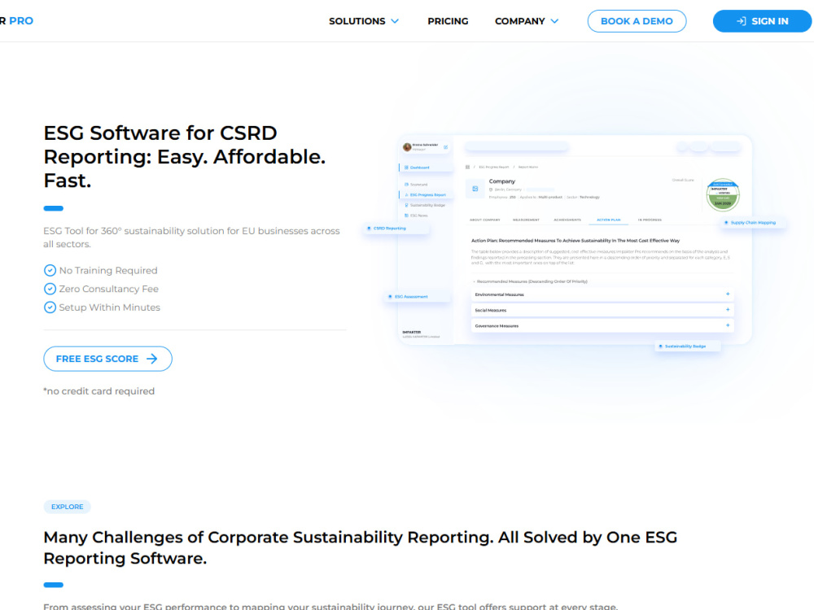Image resolution: width=814 pixels, height=610 pixels.
Task: Click the No Training Required text
Action: (x=108, y=270)
